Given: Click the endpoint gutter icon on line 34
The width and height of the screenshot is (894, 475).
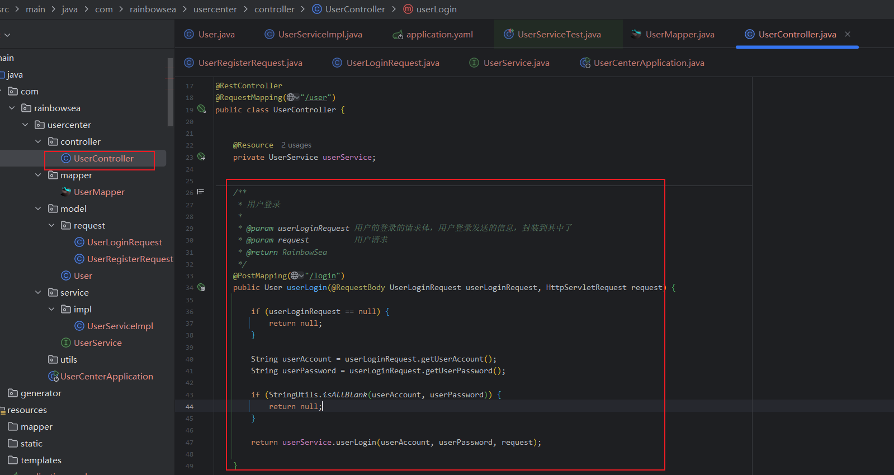Looking at the screenshot, I should [201, 288].
